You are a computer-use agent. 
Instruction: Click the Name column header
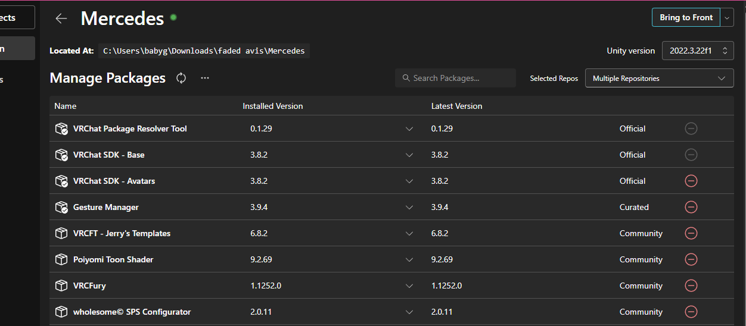click(x=66, y=106)
